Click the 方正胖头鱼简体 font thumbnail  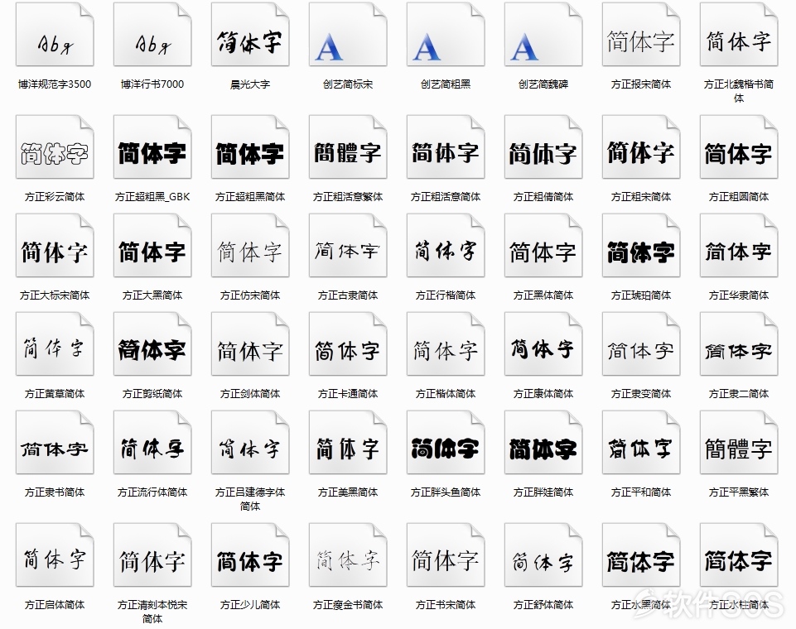[446, 442]
